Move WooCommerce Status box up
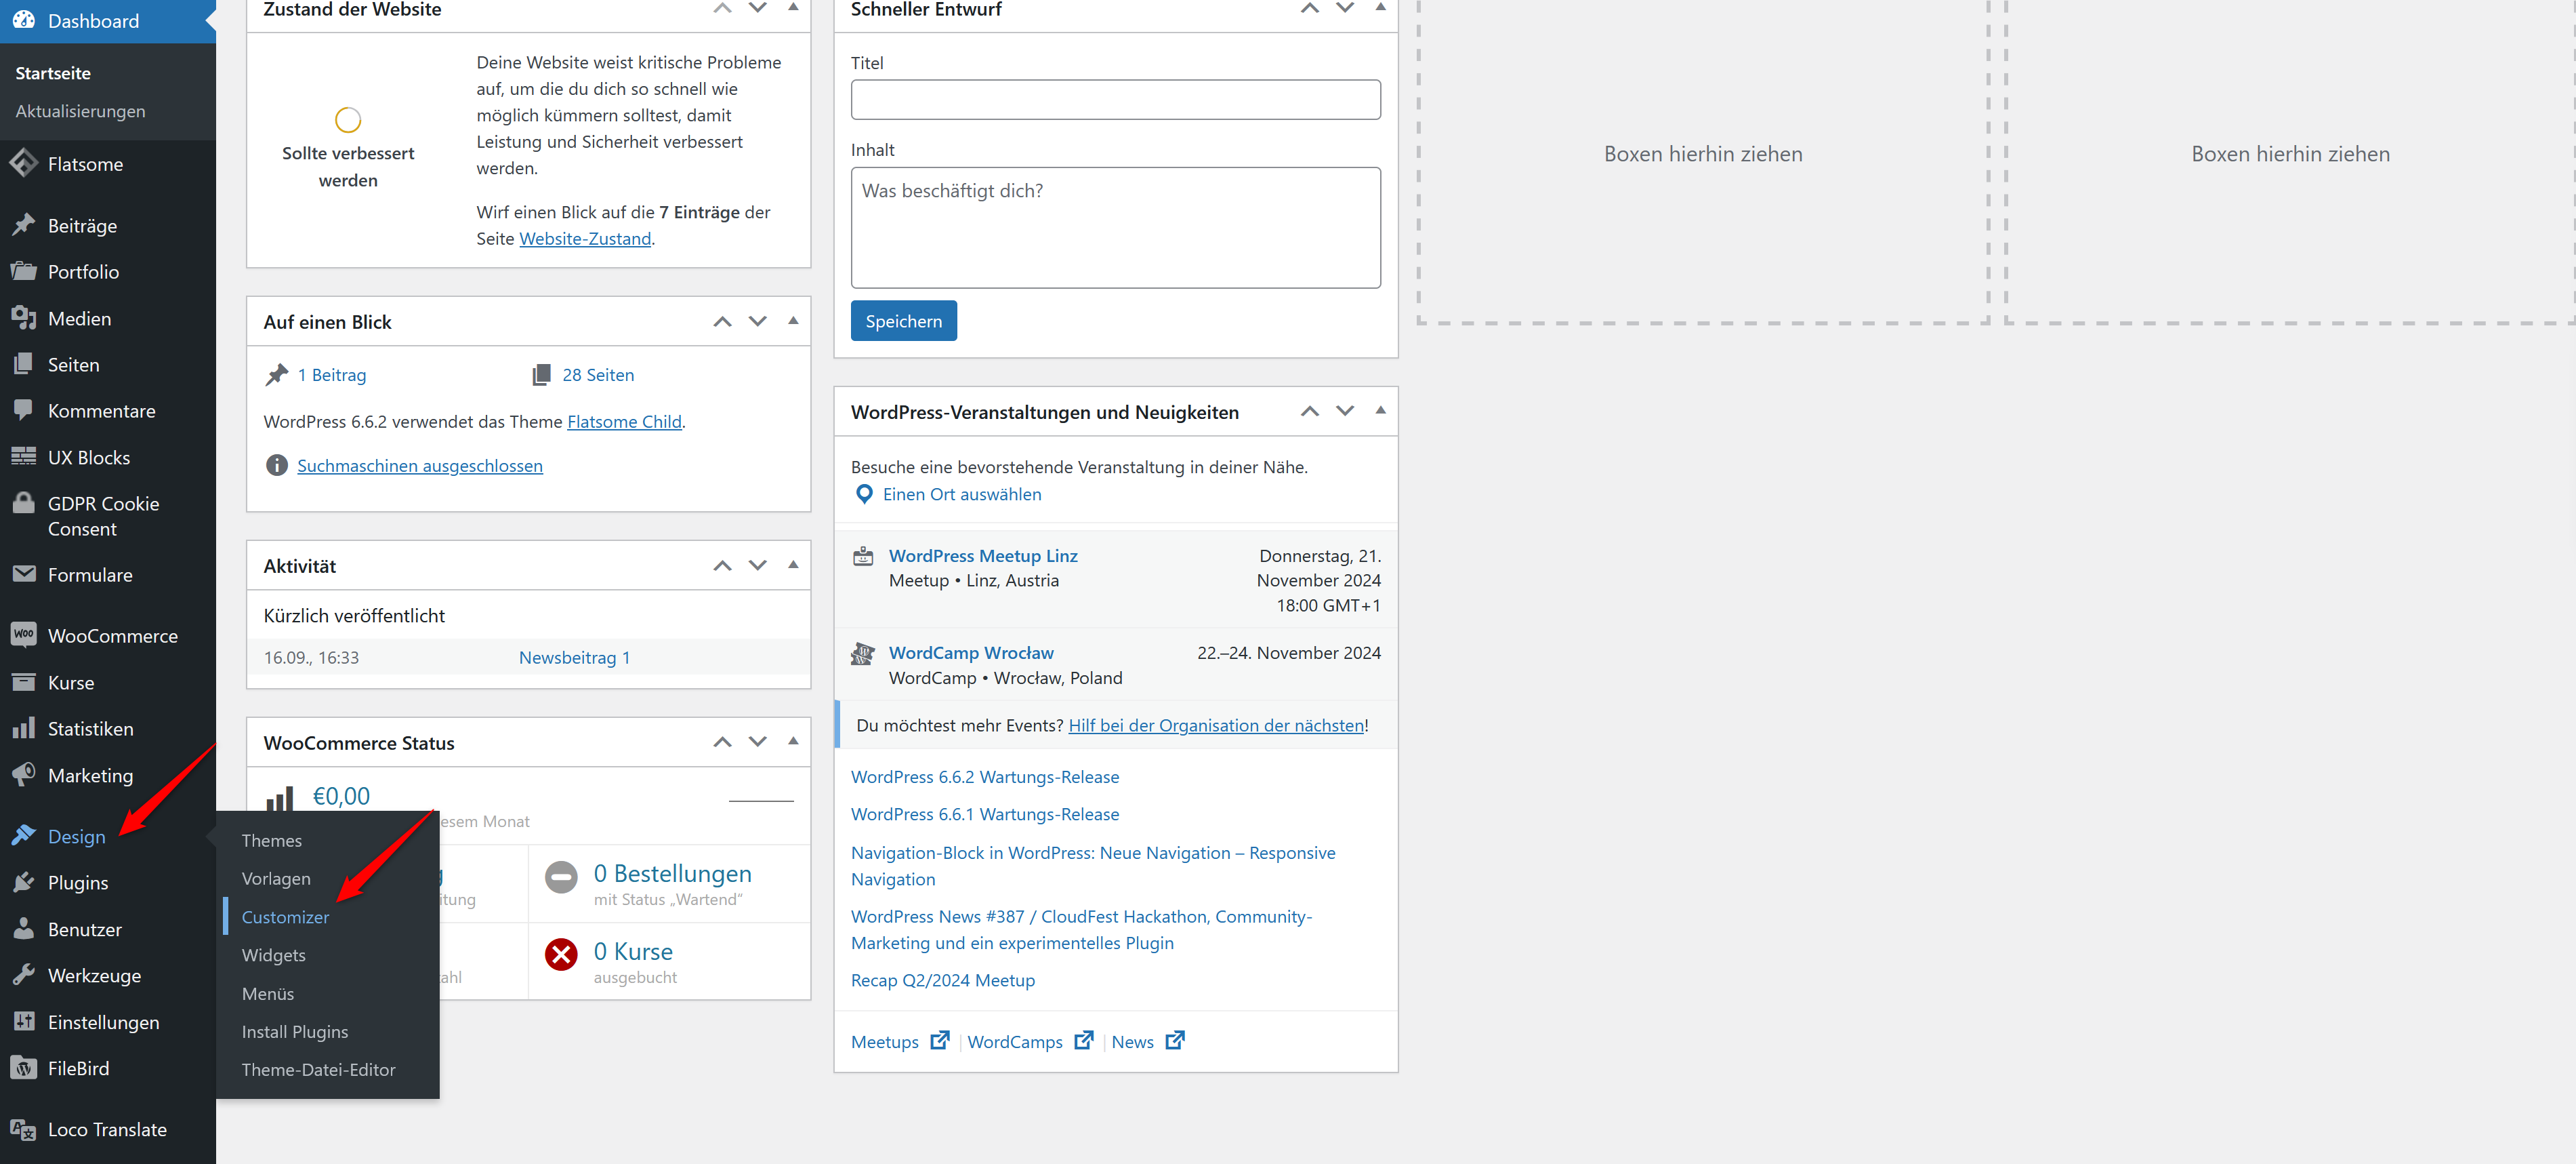 (722, 742)
